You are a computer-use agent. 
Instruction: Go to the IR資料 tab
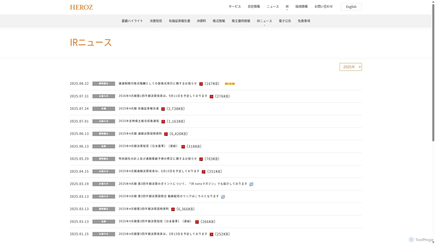click(202, 21)
